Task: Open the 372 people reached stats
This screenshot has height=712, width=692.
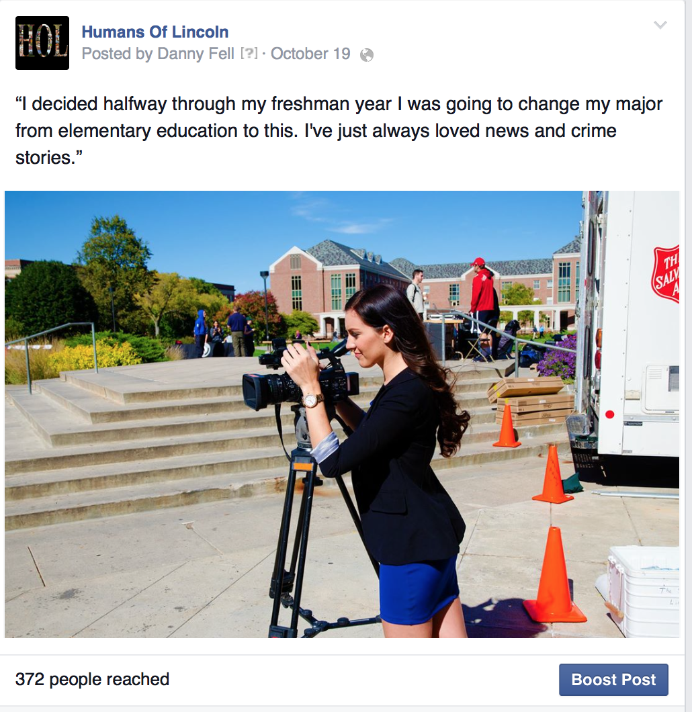Action: point(92,679)
